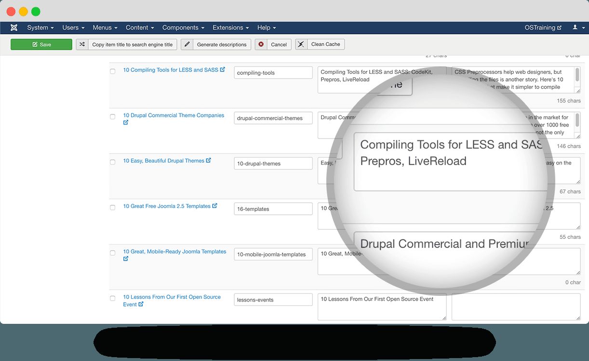Open external link icon for Drupal Commercial Theme Companies
Image resolution: width=589 pixels, height=361 pixels.
point(126,123)
